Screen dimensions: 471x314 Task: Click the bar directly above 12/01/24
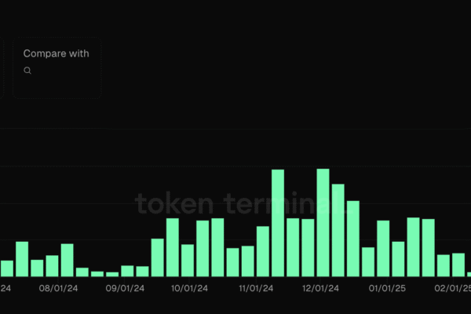(323, 222)
